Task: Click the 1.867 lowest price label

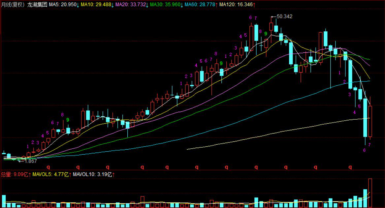Action: (31, 161)
